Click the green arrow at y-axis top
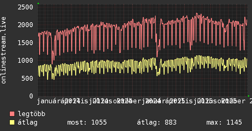Viewport: 252px width, 131px height. tap(38, 3)
